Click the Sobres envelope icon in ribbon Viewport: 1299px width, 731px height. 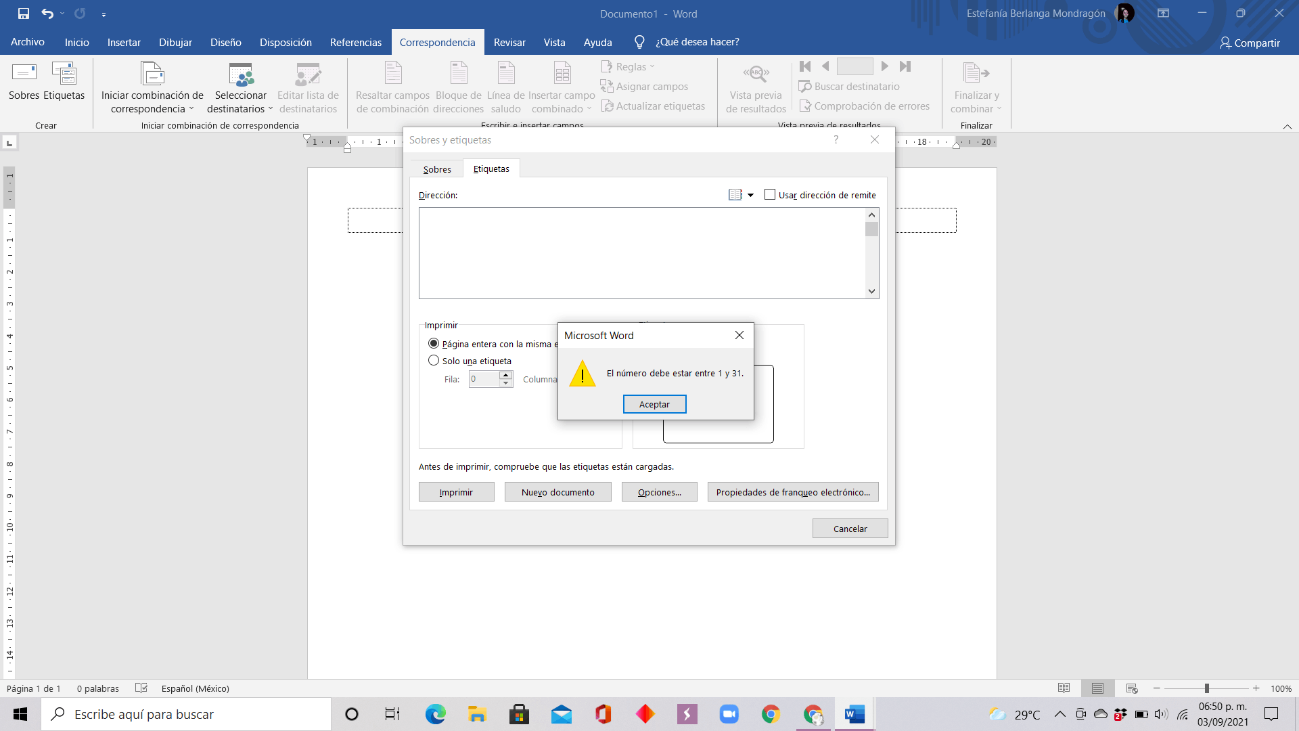(x=24, y=73)
